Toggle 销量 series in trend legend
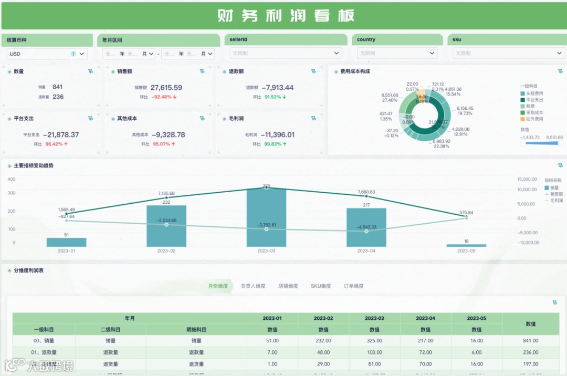Viewport: 567px width, 376px height. (552, 187)
